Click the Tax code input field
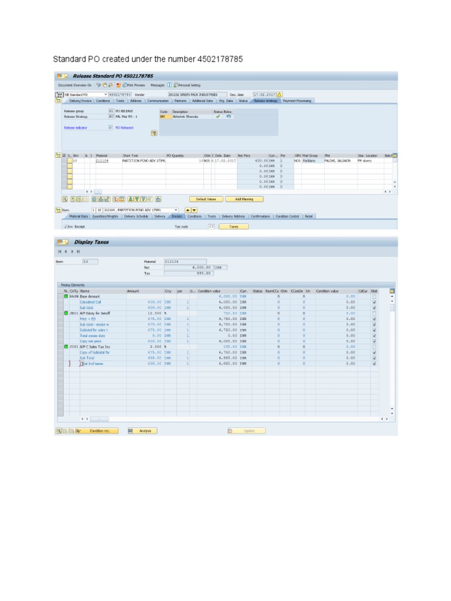The image size is (451, 601). pos(211,227)
